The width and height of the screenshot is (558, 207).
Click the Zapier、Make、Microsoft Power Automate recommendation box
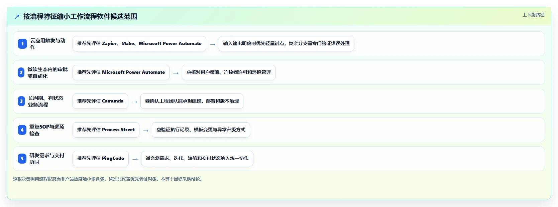tap(139, 44)
